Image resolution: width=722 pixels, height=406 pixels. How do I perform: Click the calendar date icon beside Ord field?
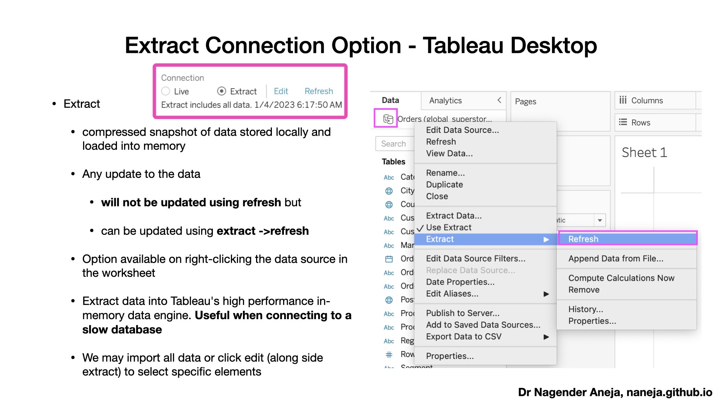[389, 259]
